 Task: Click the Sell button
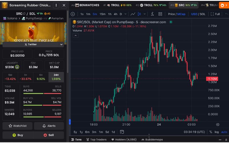[x=49, y=135]
